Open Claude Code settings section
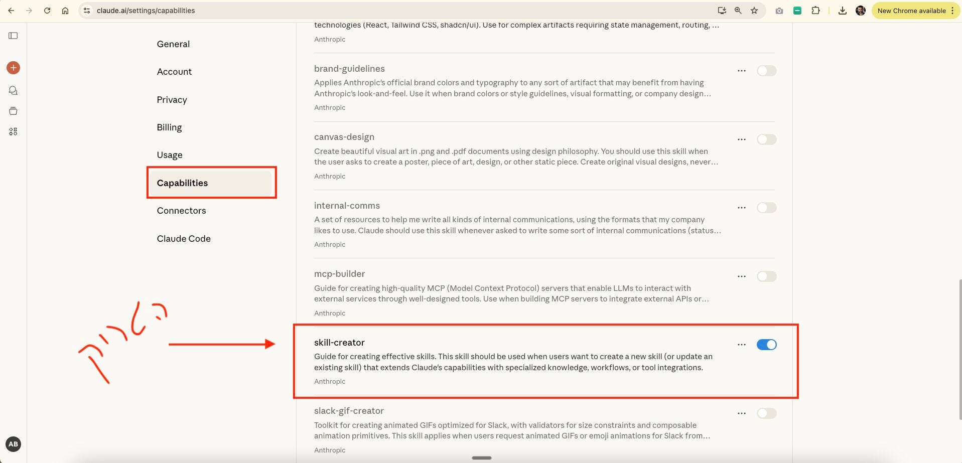Viewport: 962px width, 463px height. coord(184,239)
